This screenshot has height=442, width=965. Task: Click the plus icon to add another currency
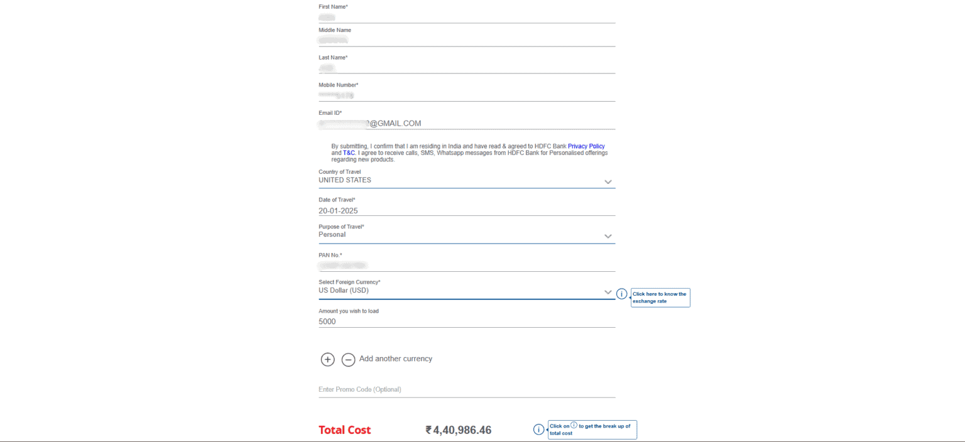pyautogui.click(x=327, y=359)
